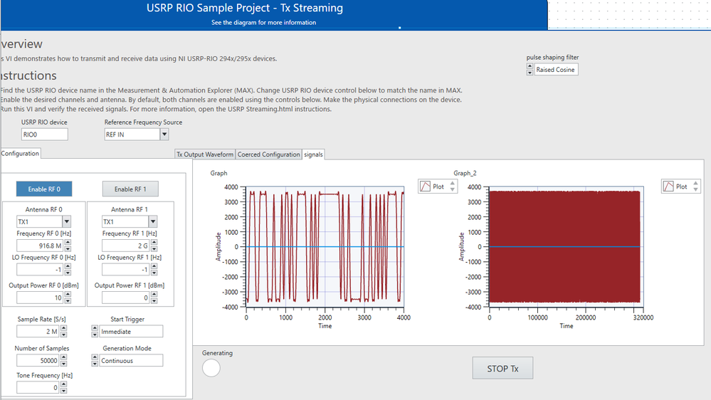Click the Graph_2 plot legend icon
This screenshot has height=400, width=711.
coord(668,186)
